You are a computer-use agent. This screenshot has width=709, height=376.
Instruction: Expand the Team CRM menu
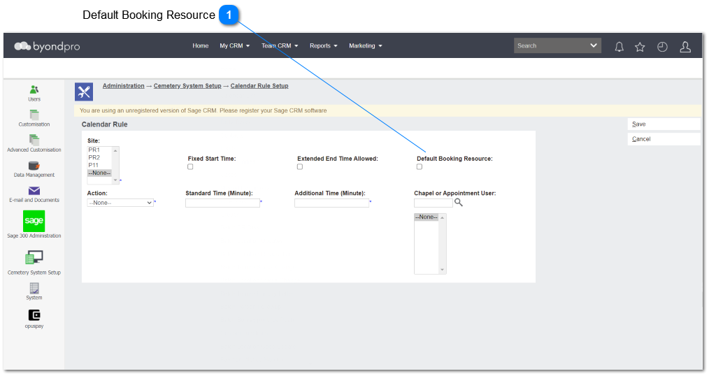pyautogui.click(x=280, y=45)
